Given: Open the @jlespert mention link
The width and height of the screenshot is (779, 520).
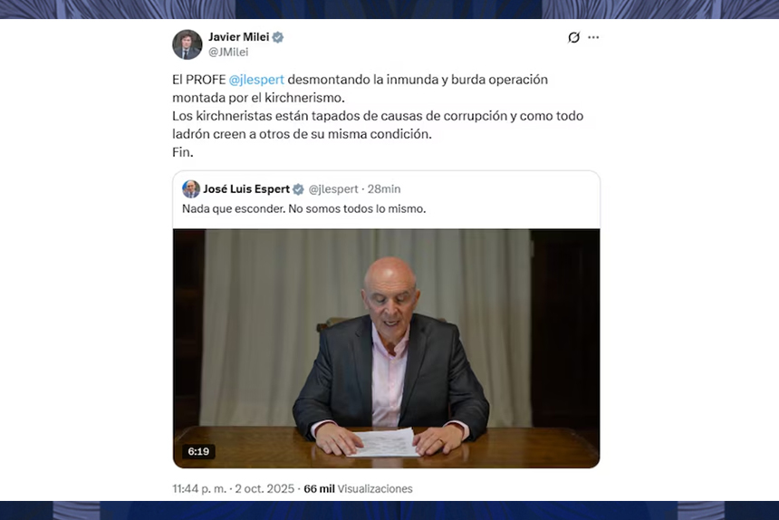Looking at the screenshot, I should point(256,80).
